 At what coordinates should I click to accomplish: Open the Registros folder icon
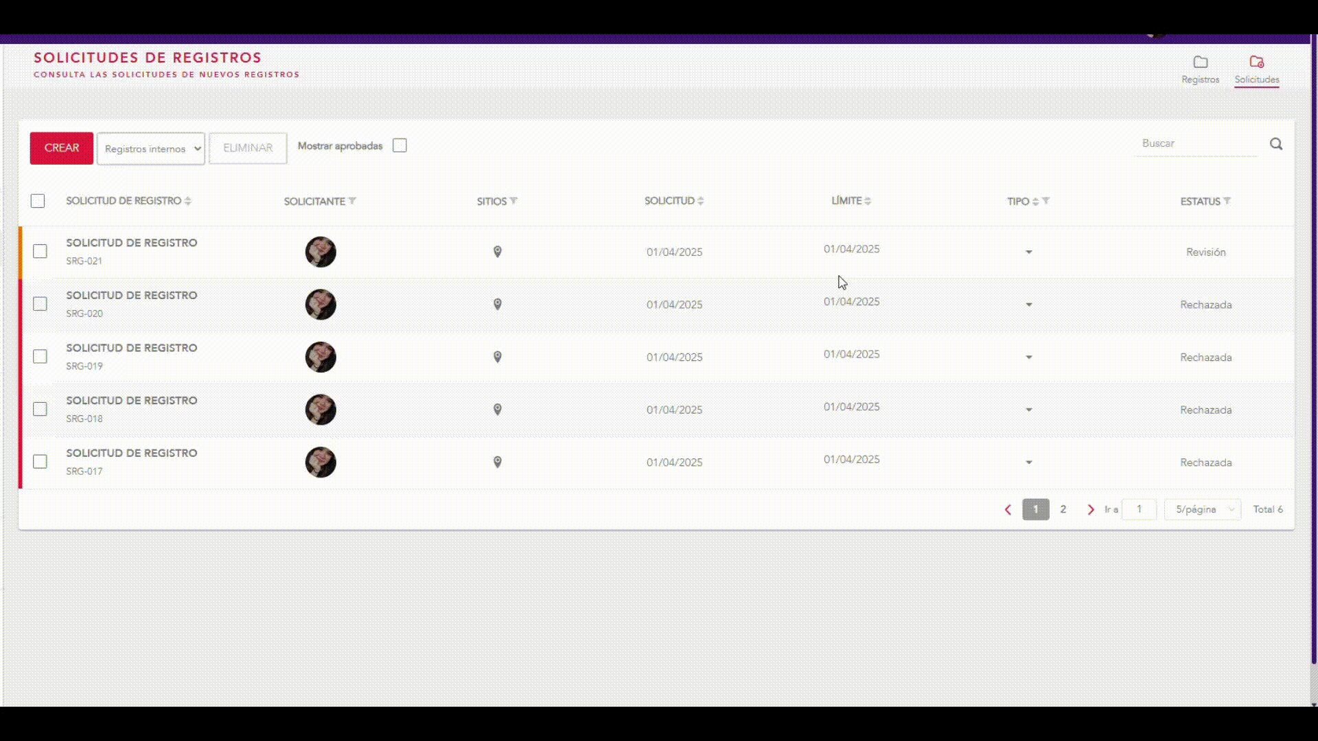1200,63
